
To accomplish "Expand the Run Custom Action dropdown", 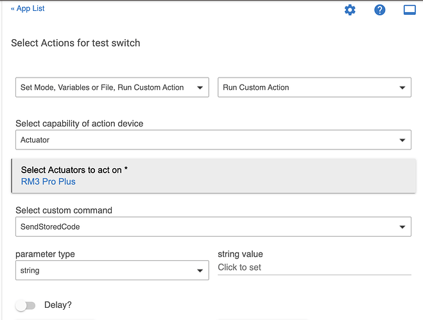I will [308, 88].
